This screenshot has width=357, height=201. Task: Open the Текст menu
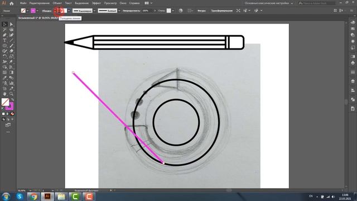[x=68, y=3]
